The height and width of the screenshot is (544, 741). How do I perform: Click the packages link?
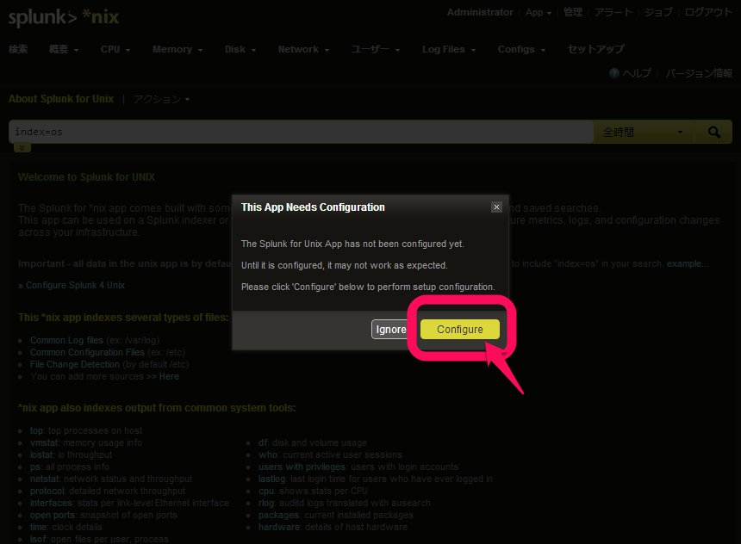[278, 516]
